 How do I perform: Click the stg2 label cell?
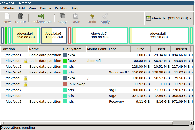(113, 96)
